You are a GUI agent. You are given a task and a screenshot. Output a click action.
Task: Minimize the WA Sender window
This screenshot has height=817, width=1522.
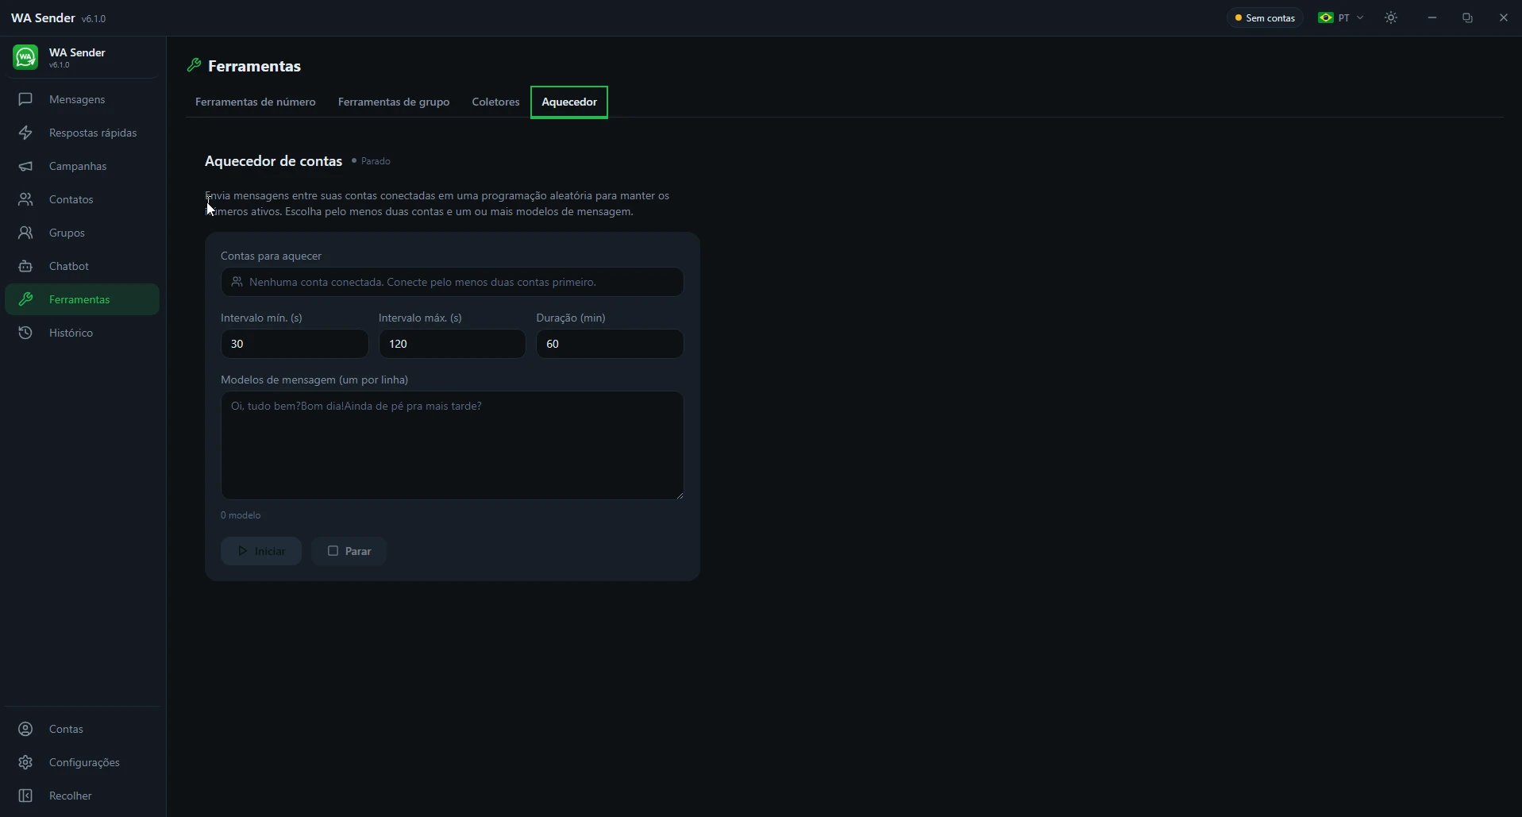point(1432,17)
